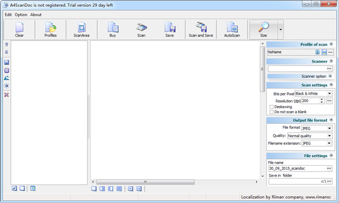This screenshot has height=203, width=339.
Task: Click the brightness sun icon in left sidebar
Action: pyautogui.click(x=7, y=86)
